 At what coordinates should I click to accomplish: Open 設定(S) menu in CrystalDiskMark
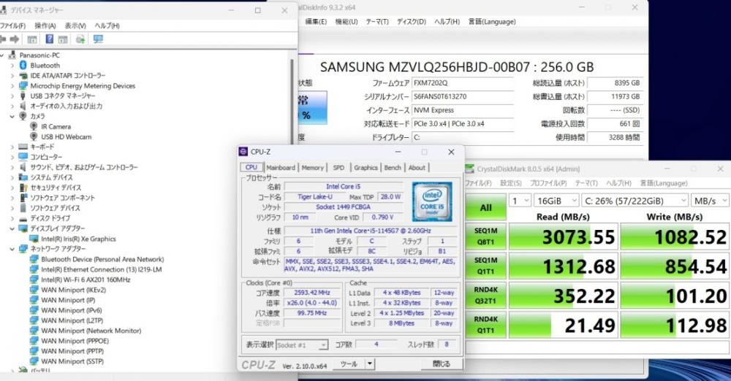511,183
